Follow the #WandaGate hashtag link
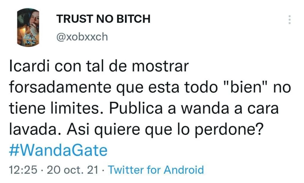 pyautogui.click(x=58, y=150)
